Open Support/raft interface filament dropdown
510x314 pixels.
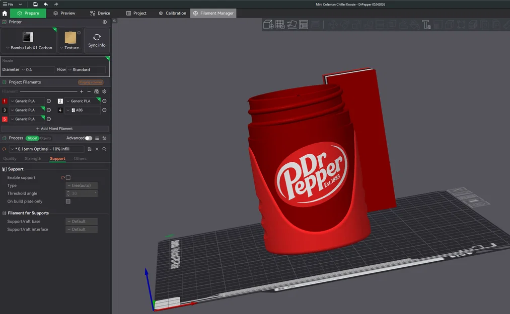pyautogui.click(x=82, y=229)
